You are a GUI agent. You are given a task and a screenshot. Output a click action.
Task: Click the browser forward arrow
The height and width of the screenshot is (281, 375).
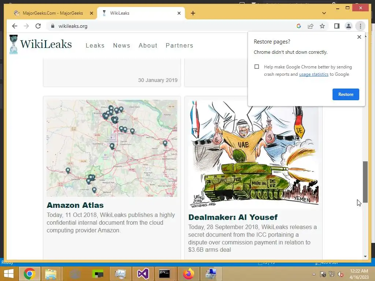pyautogui.click(x=26, y=26)
